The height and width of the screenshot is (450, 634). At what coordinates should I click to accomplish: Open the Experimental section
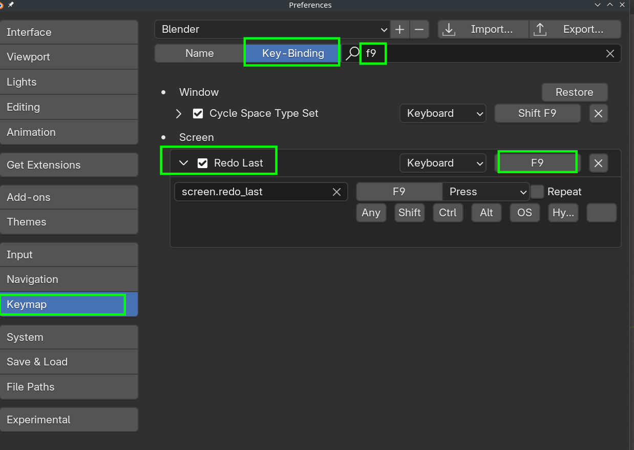tap(69, 420)
